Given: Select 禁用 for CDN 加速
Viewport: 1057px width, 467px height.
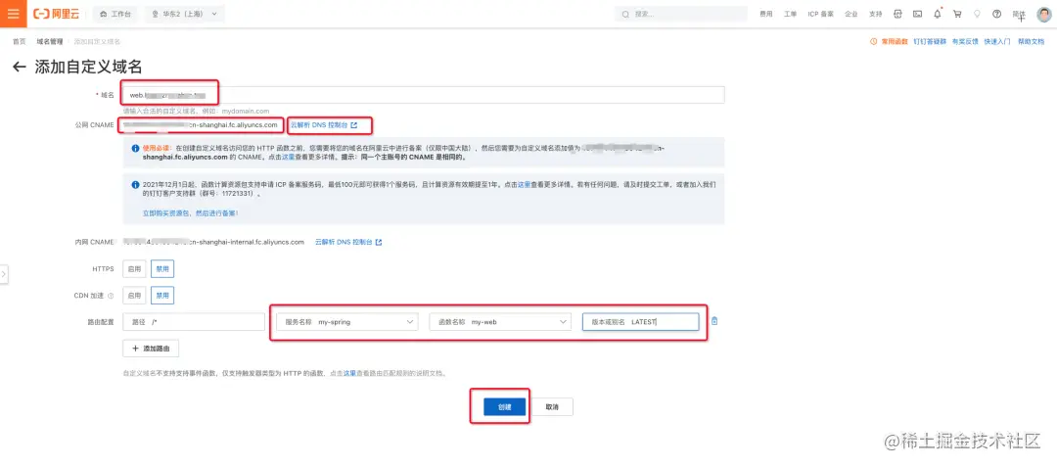Looking at the screenshot, I should (162, 295).
